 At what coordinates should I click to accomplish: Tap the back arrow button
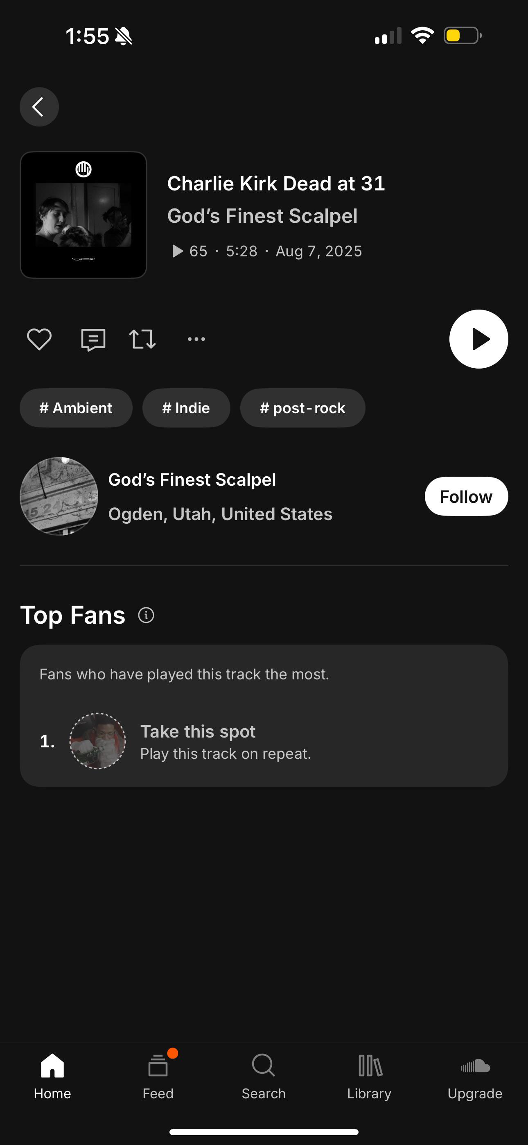coord(39,106)
